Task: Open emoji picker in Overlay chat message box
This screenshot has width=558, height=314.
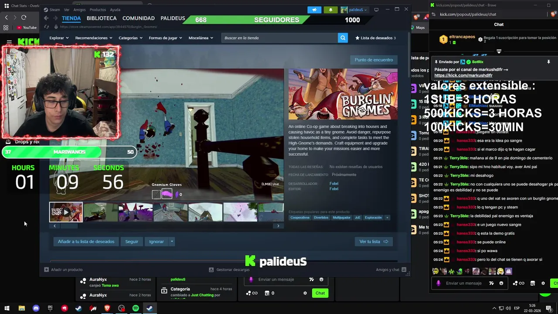Action: click(321, 280)
